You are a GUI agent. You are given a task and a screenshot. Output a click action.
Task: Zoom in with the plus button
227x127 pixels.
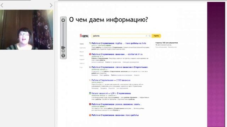coord(63,20)
